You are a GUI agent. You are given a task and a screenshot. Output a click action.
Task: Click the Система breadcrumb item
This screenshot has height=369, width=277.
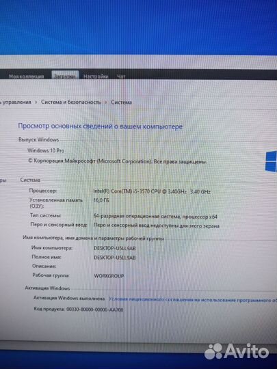pos(121,102)
